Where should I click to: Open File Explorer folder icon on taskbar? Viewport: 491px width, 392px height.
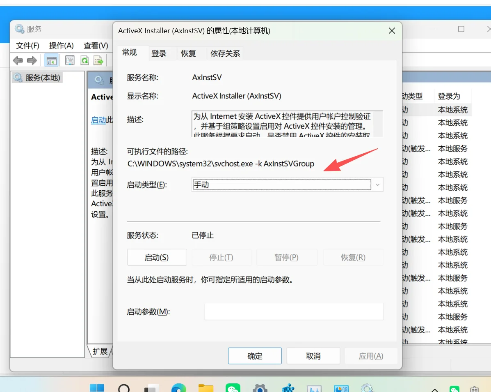pyautogui.click(x=206, y=388)
